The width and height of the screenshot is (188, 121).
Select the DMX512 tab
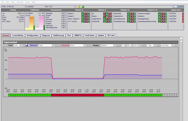[78, 35]
